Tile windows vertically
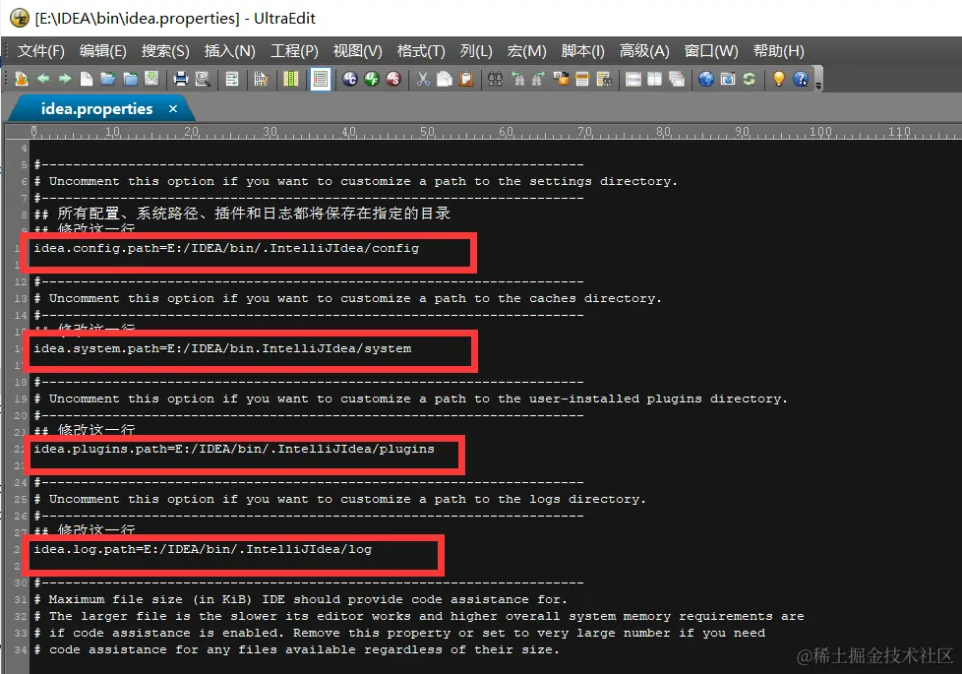This screenshot has width=962, height=674. (655, 79)
